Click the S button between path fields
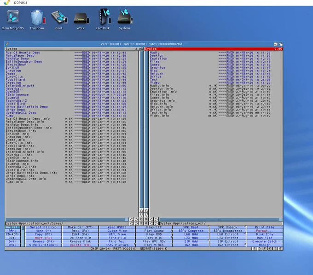This screenshot has height=275, width=313. (141, 223)
